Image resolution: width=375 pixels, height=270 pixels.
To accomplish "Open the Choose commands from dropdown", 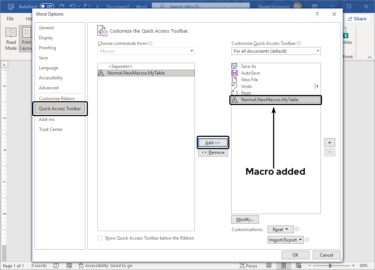I will [146, 51].
